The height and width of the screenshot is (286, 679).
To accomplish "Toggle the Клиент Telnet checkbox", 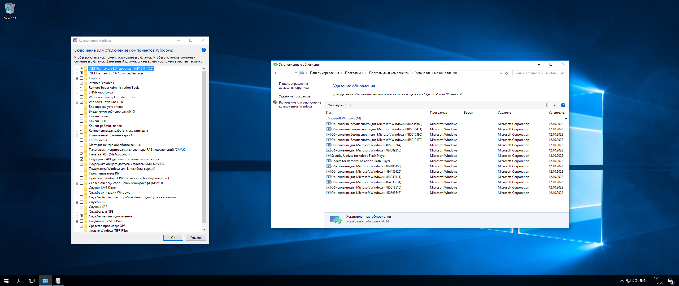I will (x=82, y=116).
